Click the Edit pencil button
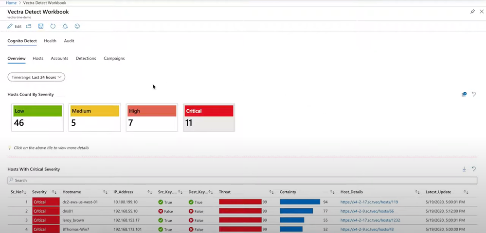The width and height of the screenshot is (486, 233). point(14,26)
